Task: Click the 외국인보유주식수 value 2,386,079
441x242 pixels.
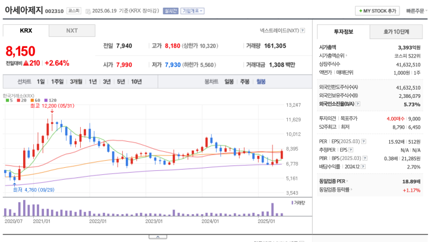Action: (x=410, y=96)
